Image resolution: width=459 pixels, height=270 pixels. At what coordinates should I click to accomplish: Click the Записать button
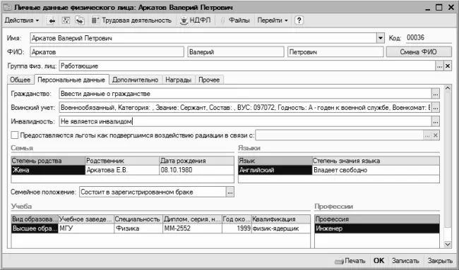point(405,261)
